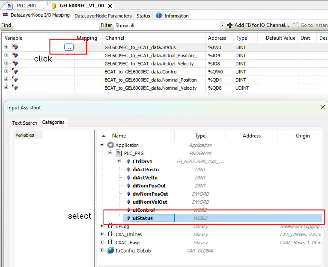Image resolution: width=328 pixels, height=267 pixels.
Task: Expand the CXA_Utilities library node
Action: (102, 234)
